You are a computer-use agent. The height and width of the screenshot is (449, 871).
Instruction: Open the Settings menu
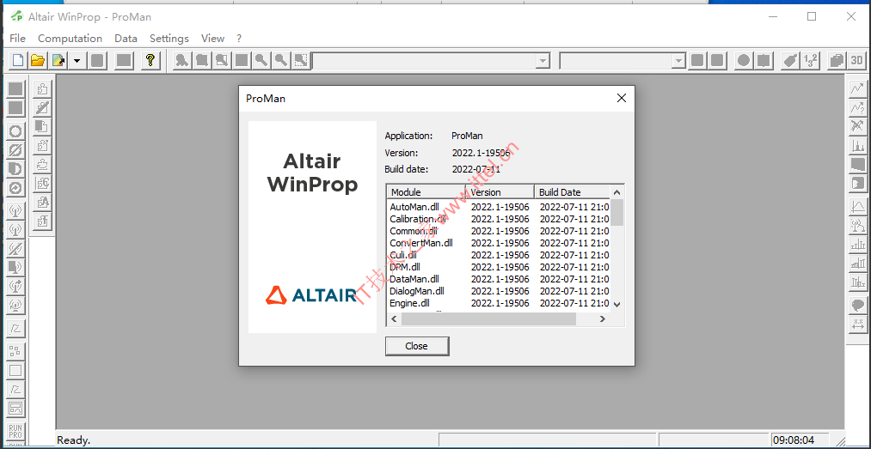[x=169, y=39]
